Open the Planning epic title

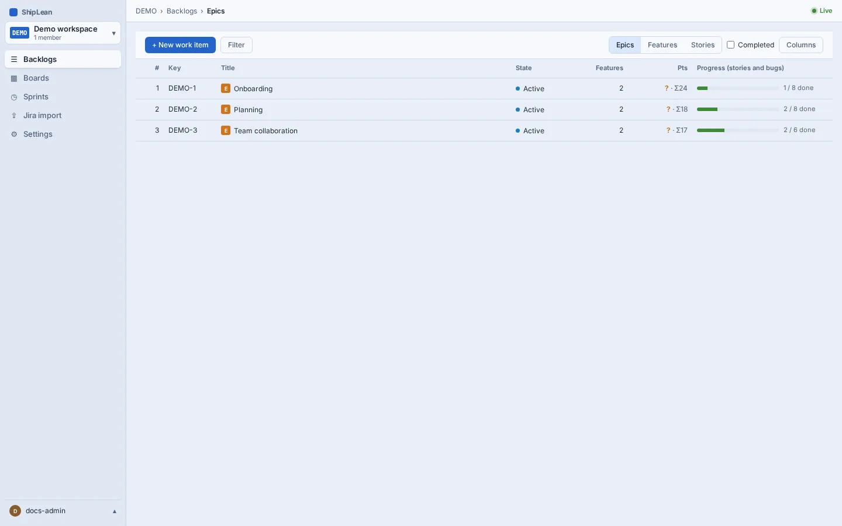coord(249,110)
